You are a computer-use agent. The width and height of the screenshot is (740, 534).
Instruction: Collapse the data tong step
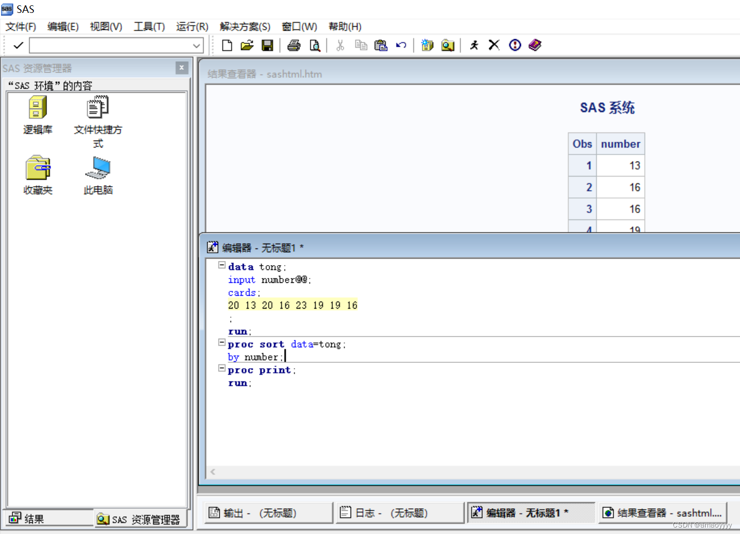222,265
